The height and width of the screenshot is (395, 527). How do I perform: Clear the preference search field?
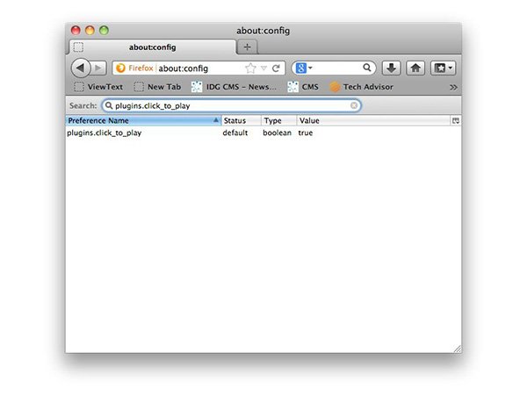354,105
